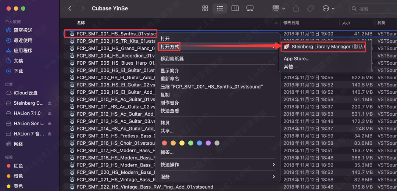Sort files by the Name column header
This screenshot has width=397, height=191.
point(81,23)
